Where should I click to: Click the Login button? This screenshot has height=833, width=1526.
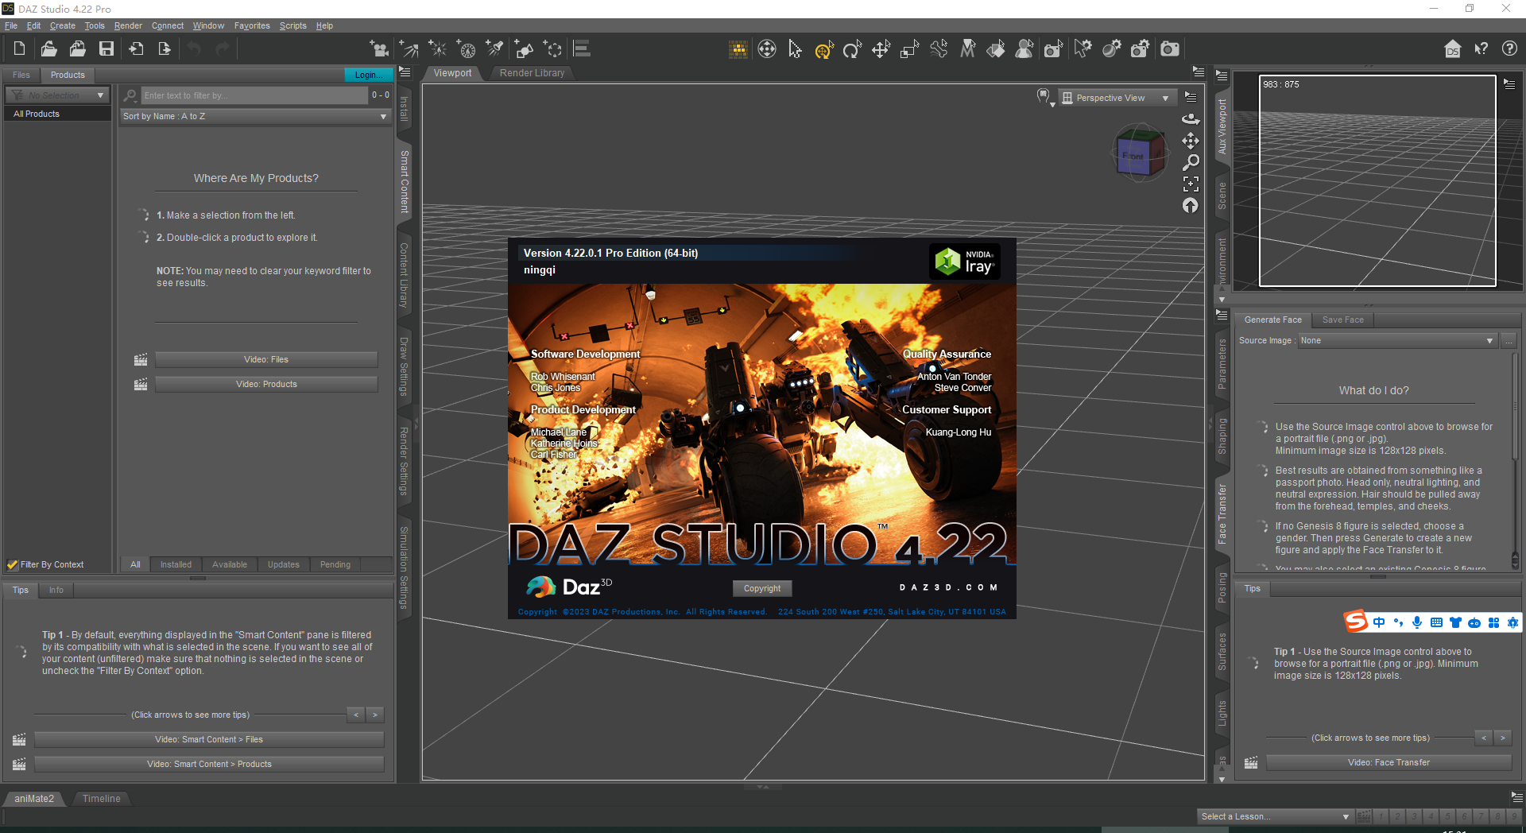pyautogui.click(x=367, y=75)
